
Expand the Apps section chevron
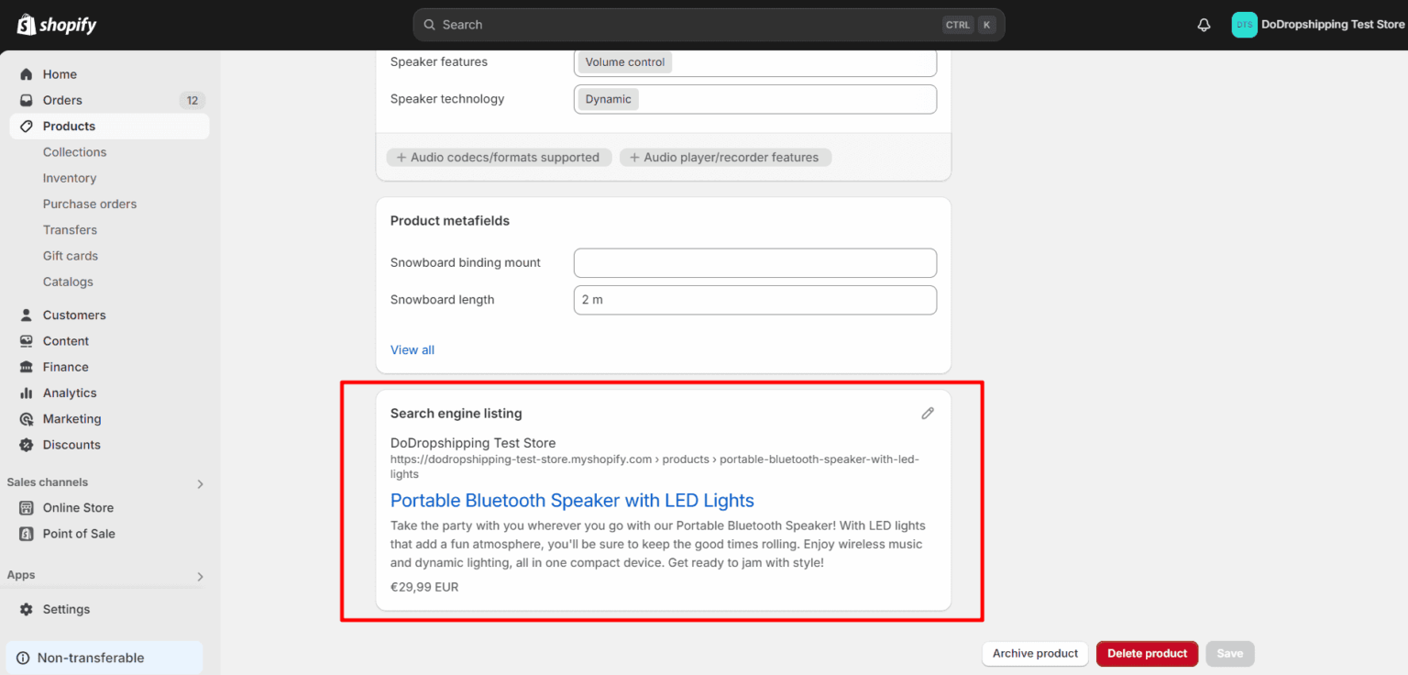coord(200,576)
